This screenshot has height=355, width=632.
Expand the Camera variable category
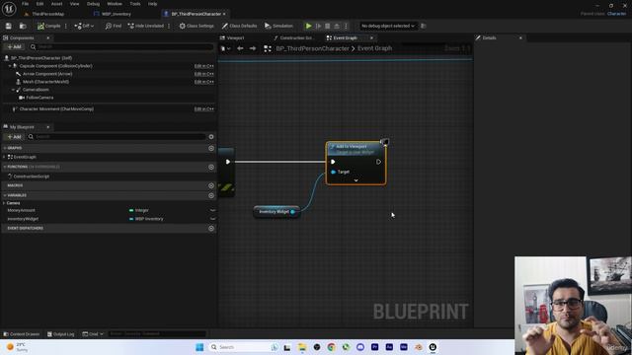(4, 203)
